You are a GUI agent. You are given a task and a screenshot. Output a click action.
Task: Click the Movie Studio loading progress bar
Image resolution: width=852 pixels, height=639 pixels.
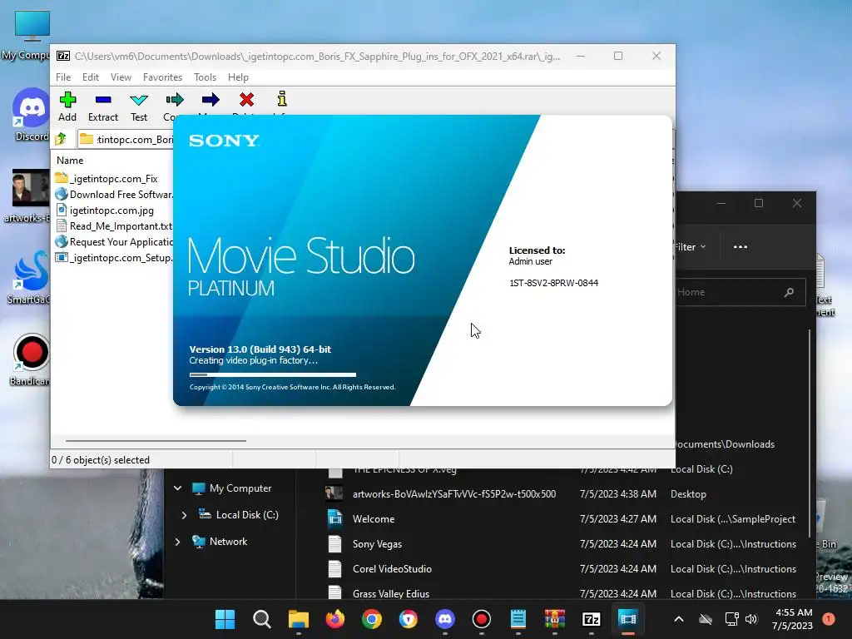[273, 374]
